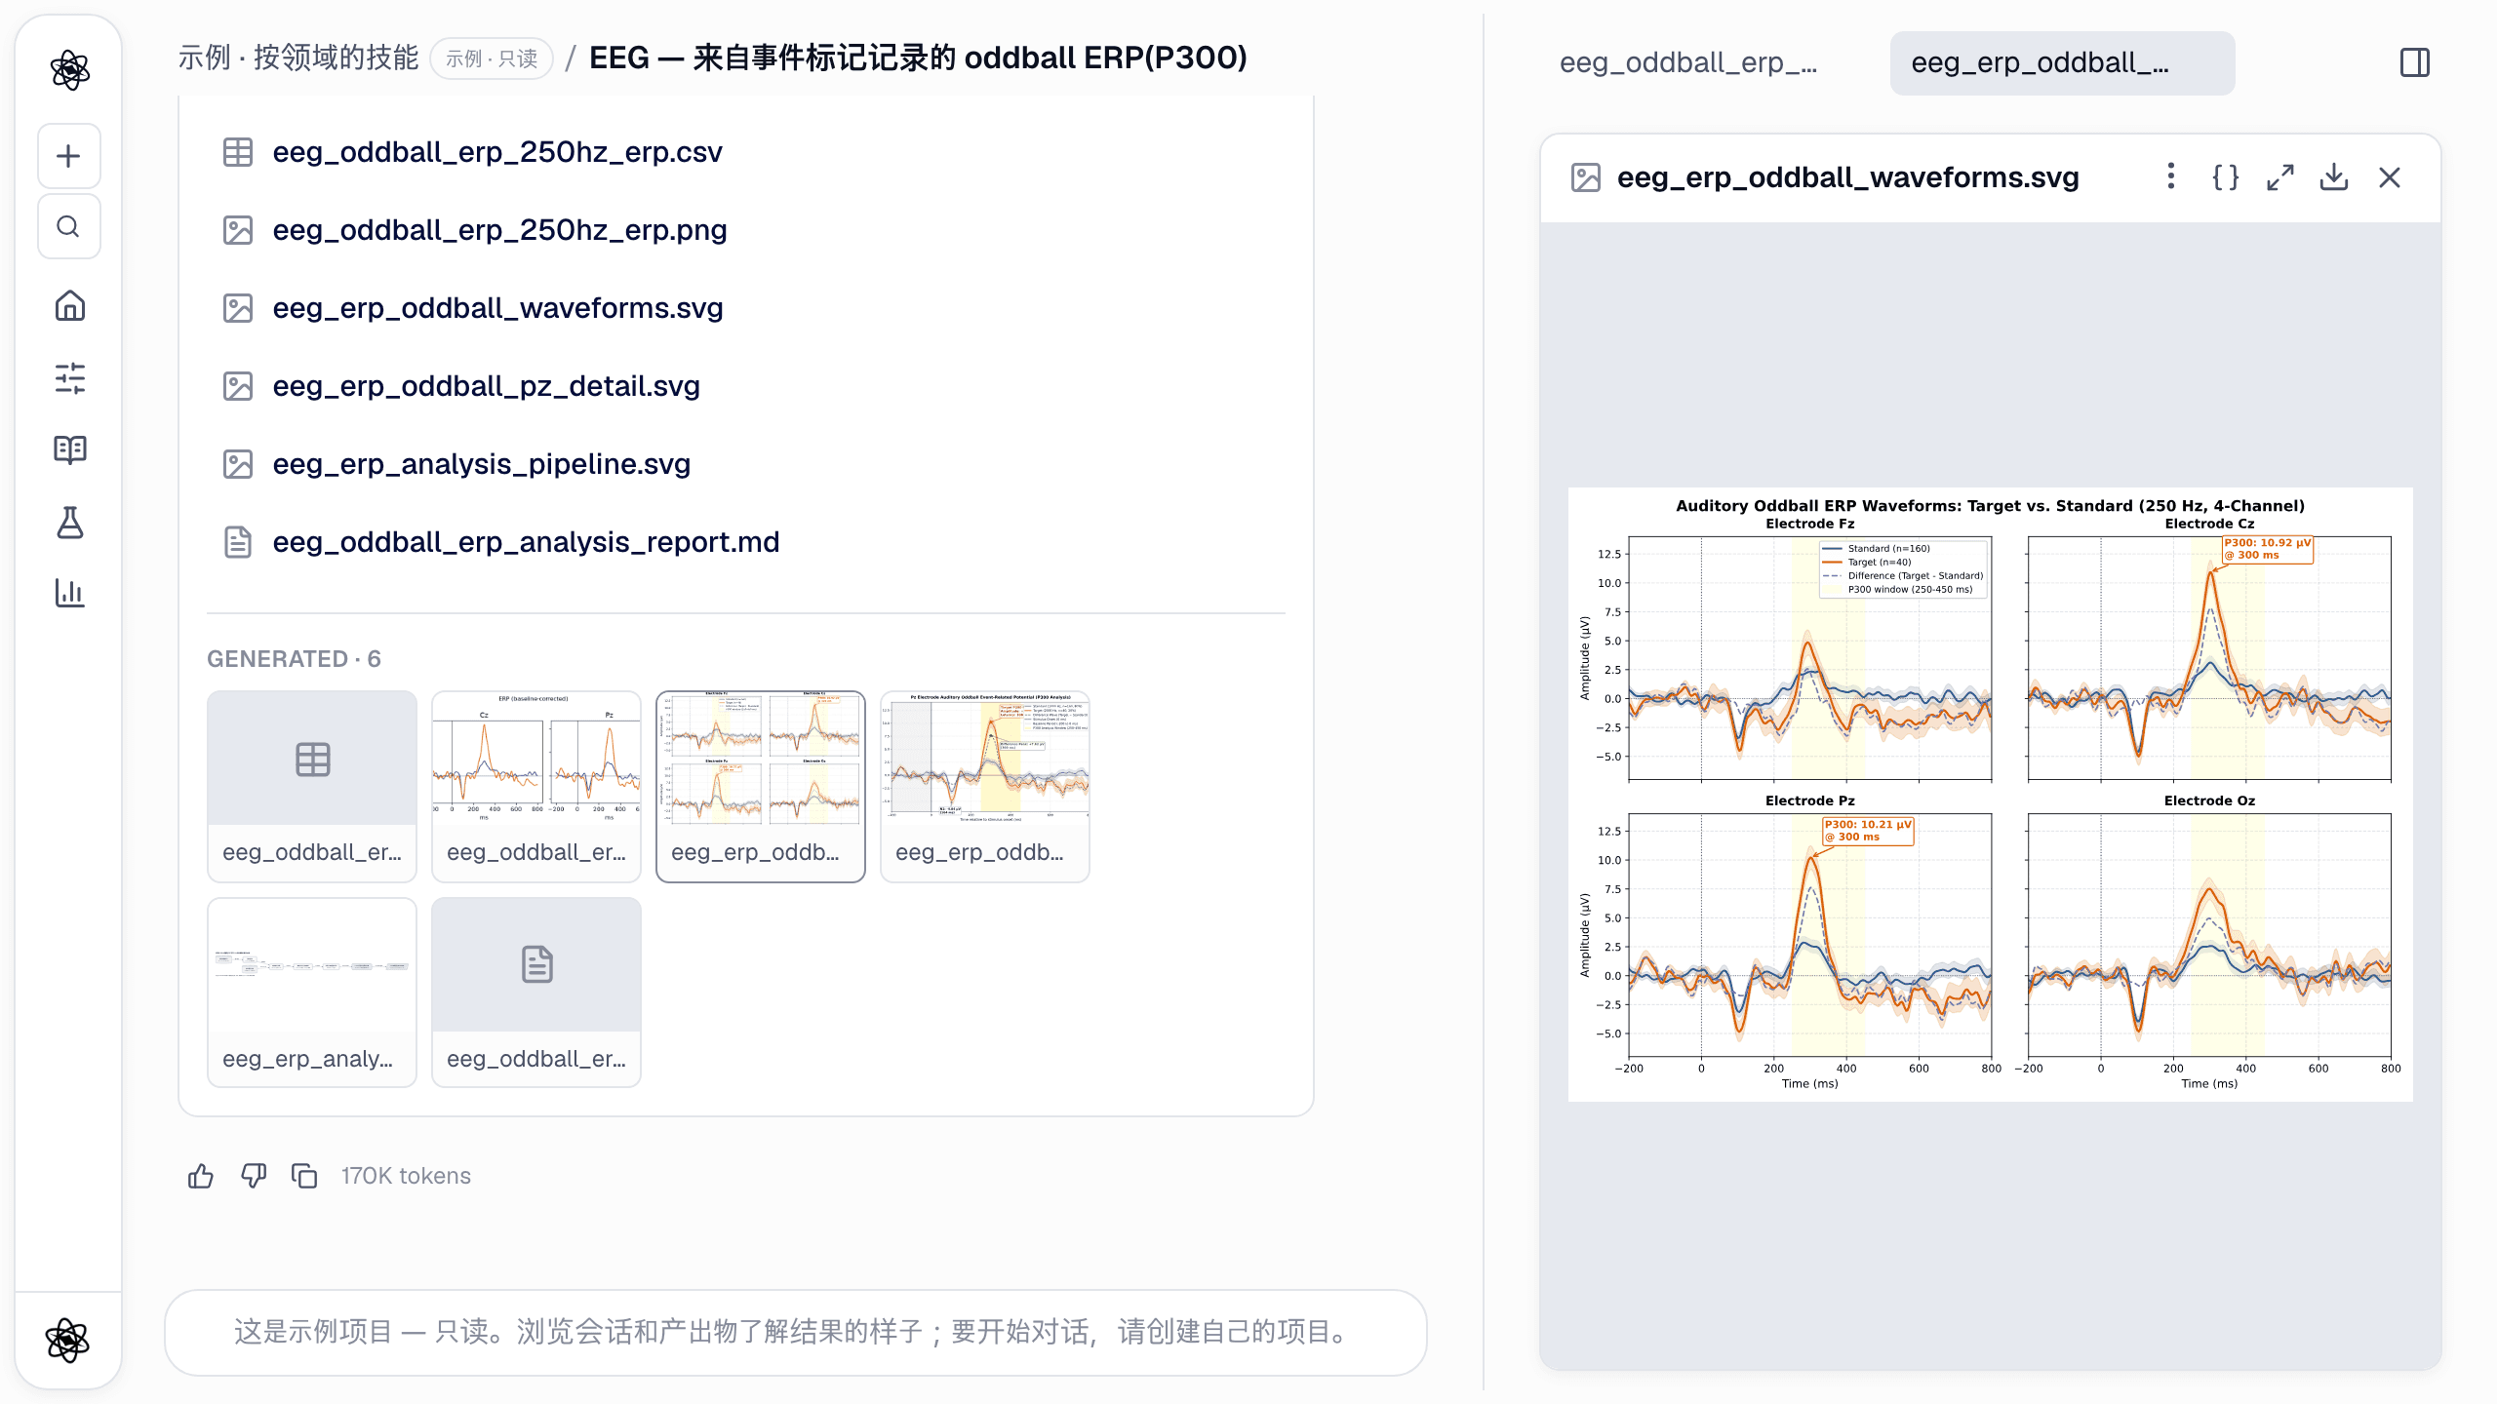Expand the preview to fullscreen
This screenshot has height=1404, width=2497.
tap(2279, 176)
